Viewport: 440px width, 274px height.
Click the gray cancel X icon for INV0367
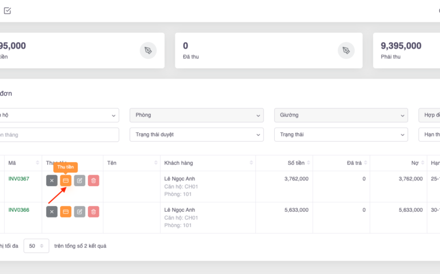coord(51,180)
